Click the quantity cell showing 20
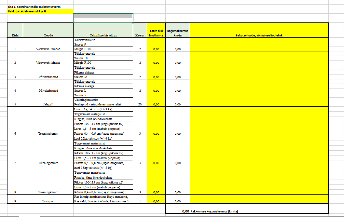This screenshot has width=344, height=217. [x=140, y=104]
